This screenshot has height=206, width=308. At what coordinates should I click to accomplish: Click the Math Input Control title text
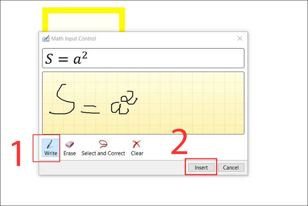[x=73, y=39]
